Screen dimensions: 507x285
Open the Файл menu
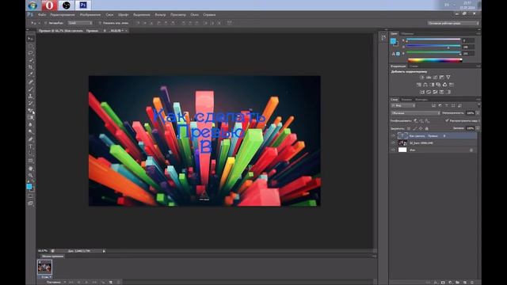(42, 15)
